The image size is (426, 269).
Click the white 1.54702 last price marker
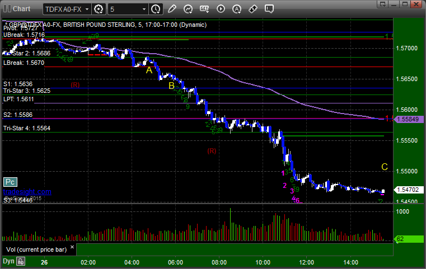coord(408,190)
